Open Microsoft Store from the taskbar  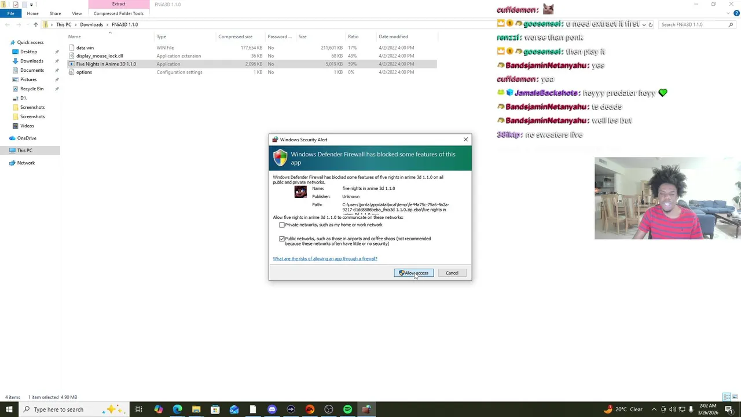click(x=215, y=409)
